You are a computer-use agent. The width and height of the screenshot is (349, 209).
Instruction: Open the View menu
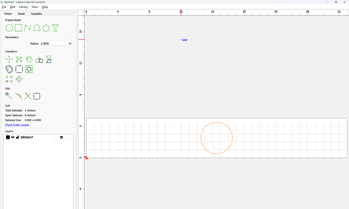tap(35, 7)
